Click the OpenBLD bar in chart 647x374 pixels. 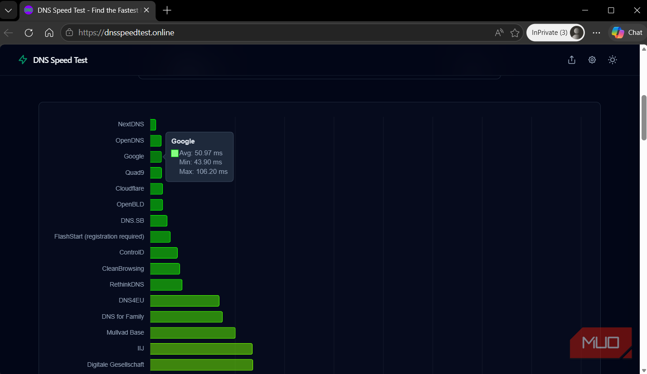[x=156, y=205]
